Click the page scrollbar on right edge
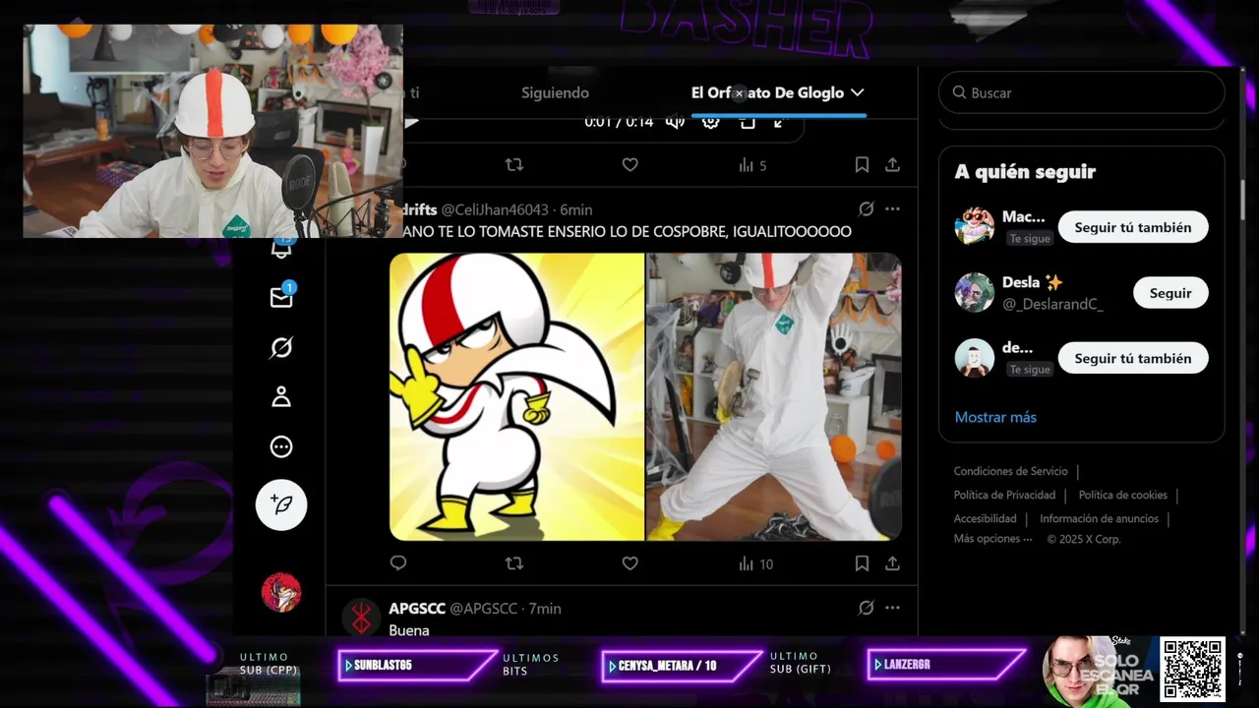1259x708 pixels. 1243,202
